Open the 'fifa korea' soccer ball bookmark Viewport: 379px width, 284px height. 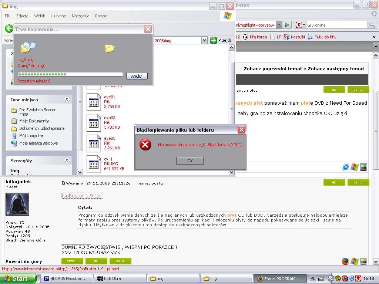[x=255, y=37]
